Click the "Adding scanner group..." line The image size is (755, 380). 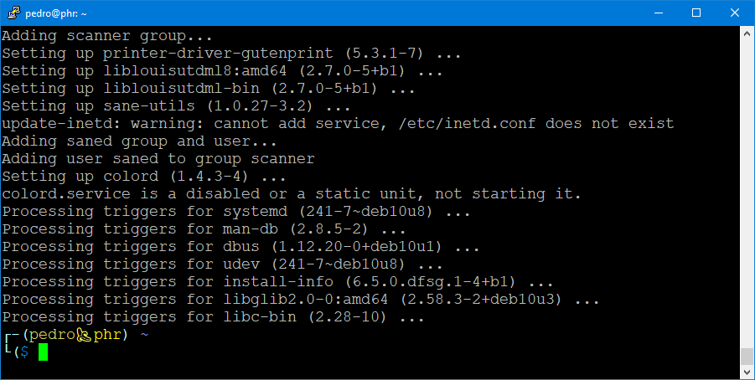(107, 36)
